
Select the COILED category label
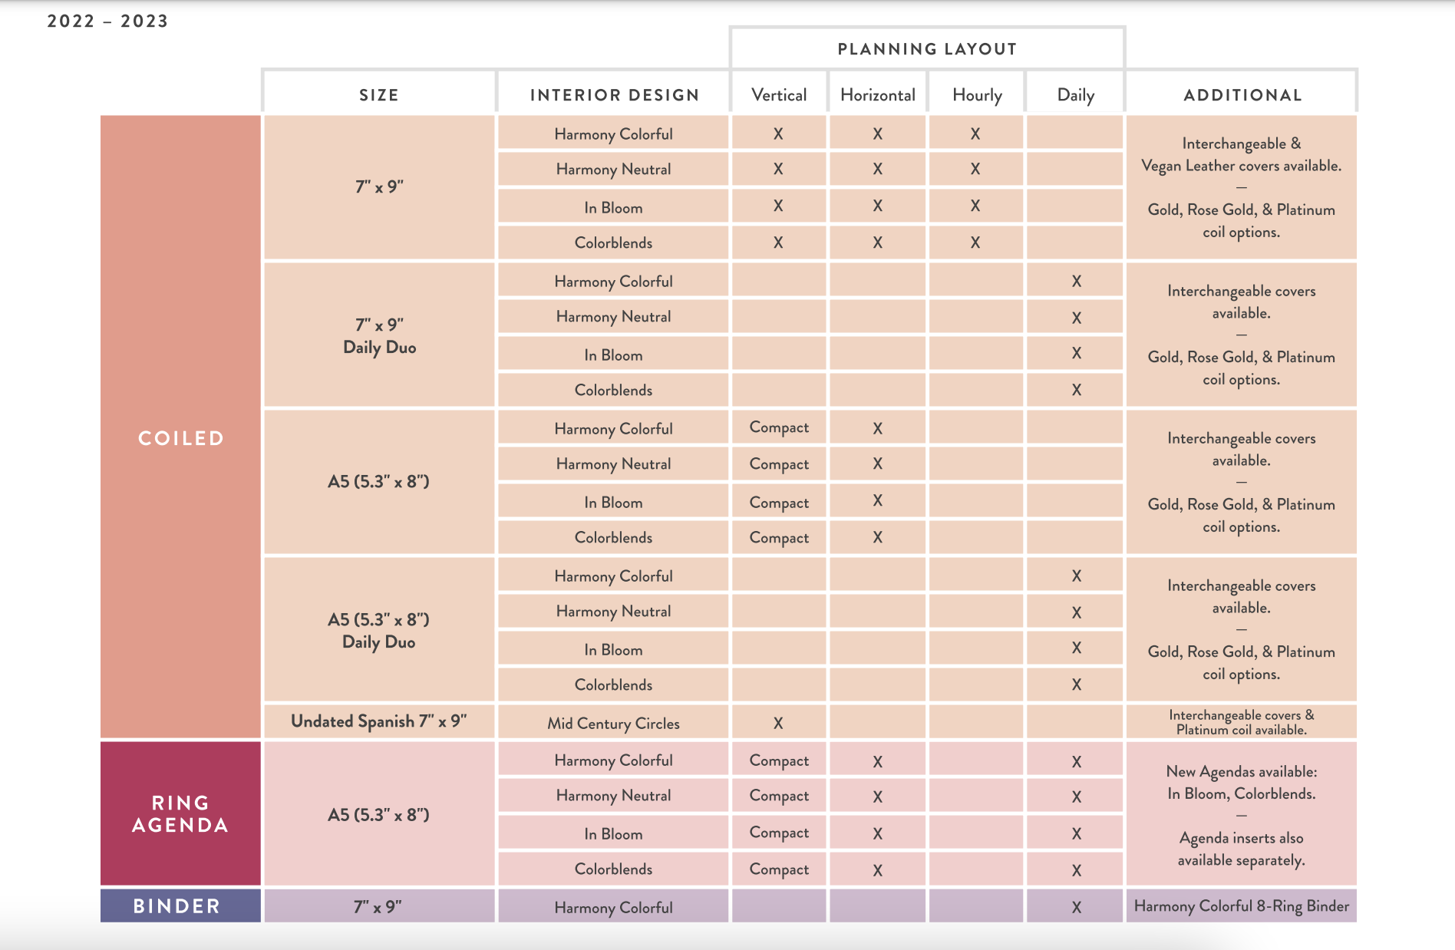(x=180, y=438)
